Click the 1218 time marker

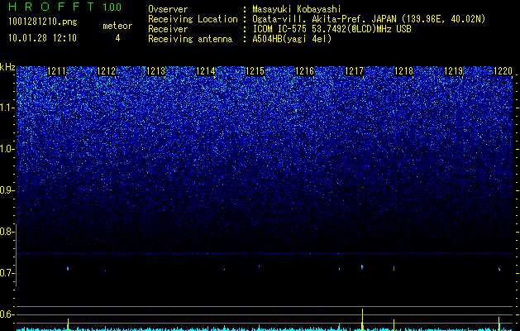[x=403, y=71]
